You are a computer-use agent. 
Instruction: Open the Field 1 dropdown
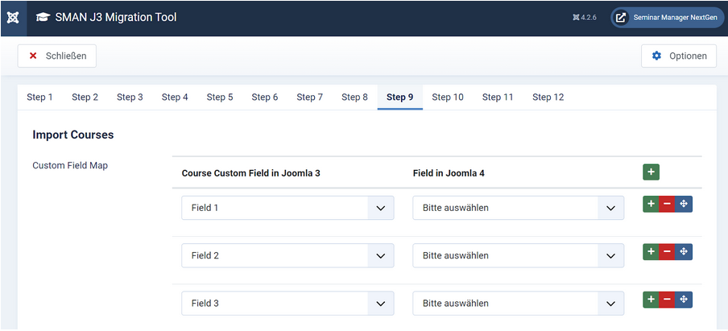coord(287,208)
